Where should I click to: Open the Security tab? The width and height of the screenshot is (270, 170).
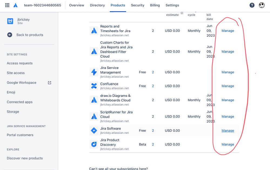click(138, 5)
